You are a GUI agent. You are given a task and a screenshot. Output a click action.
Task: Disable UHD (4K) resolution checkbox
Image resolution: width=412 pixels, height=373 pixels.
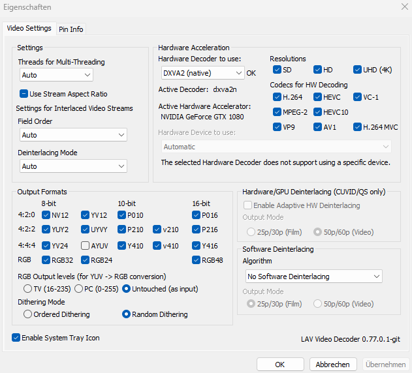point(358,69)
